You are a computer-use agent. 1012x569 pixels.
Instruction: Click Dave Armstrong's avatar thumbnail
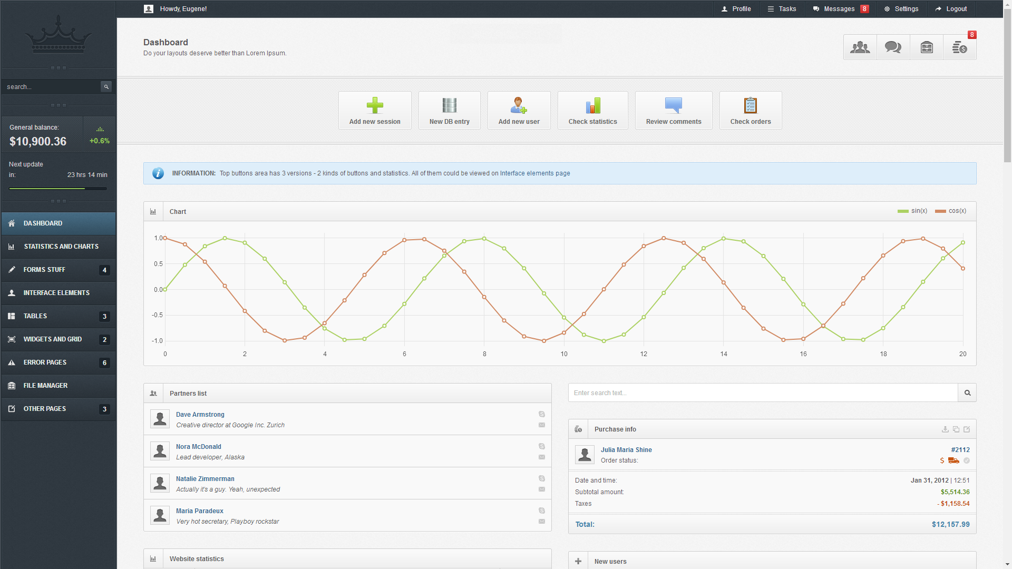[x=160, y=419]
